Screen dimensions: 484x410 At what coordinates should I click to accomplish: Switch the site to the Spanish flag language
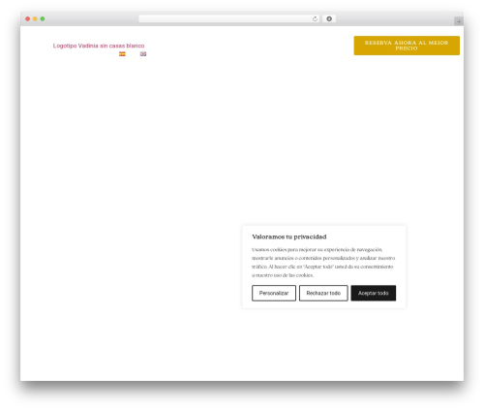tap(122, 54)
